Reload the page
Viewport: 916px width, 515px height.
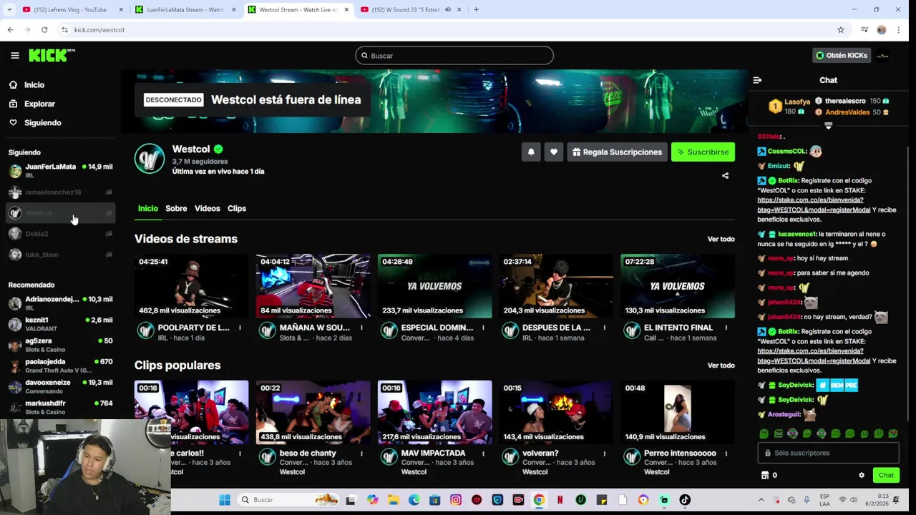coord(44,29)
